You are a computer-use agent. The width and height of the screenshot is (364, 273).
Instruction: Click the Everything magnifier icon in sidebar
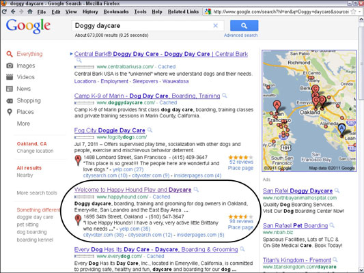point(10,54)
